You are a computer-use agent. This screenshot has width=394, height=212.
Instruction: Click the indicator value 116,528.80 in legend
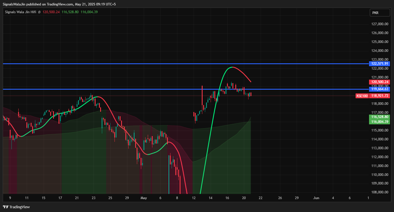click(x=70, y=12)
